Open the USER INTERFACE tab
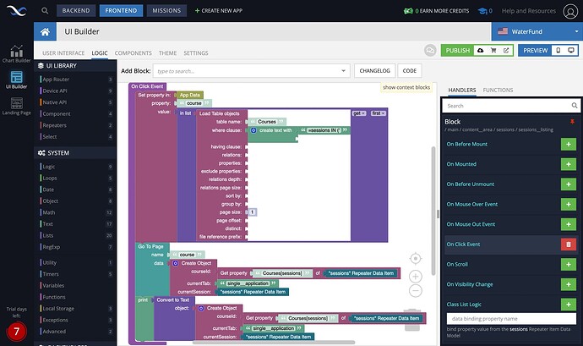The height and width of the screenshot is (346, 583). coord(63,53)
